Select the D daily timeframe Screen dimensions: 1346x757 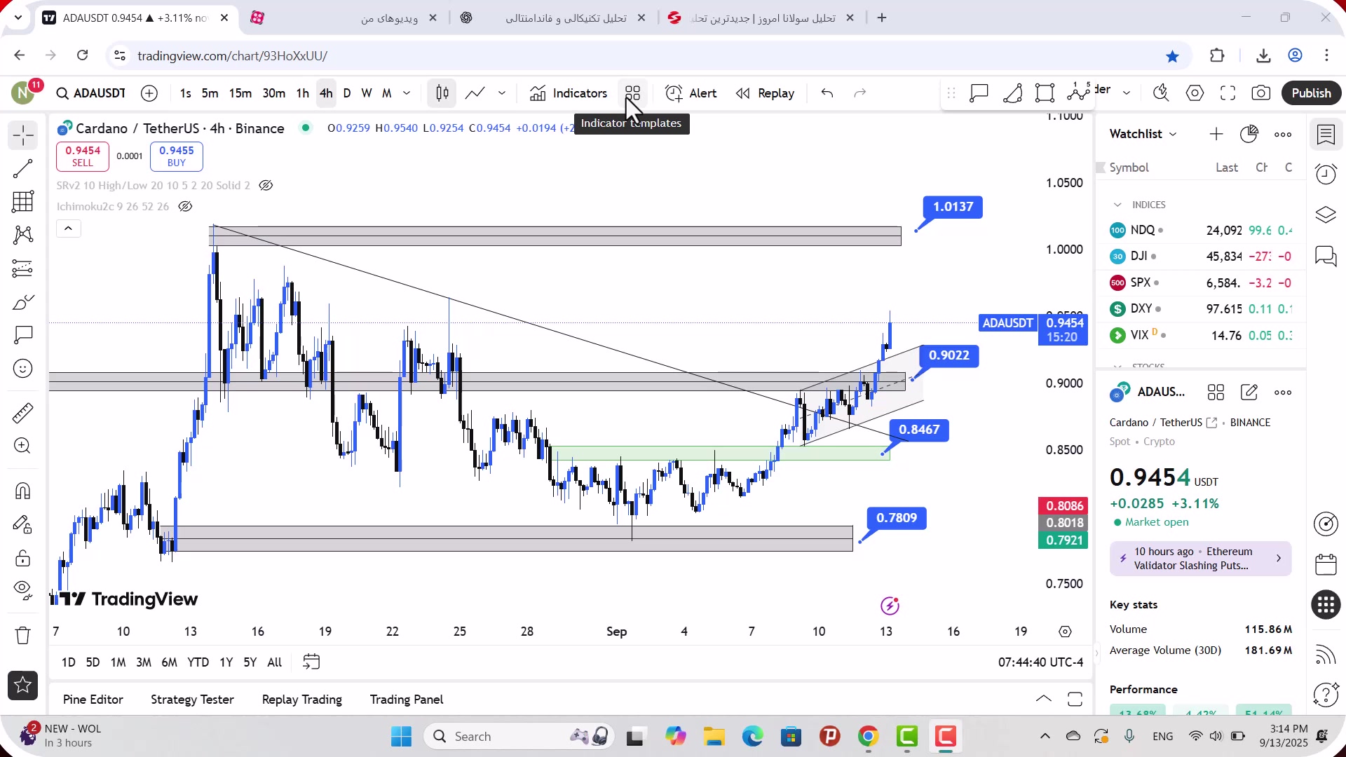[x=347, y=93]
